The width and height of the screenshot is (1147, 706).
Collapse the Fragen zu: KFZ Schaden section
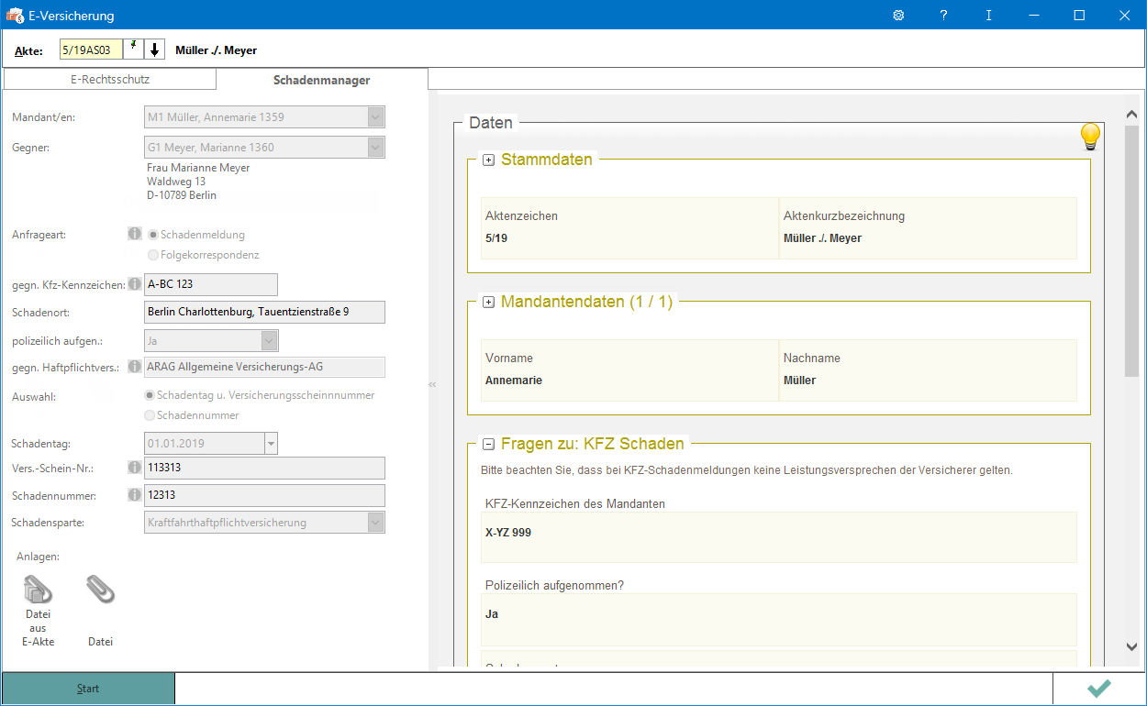pyautogui.click(x=489, y=445)
